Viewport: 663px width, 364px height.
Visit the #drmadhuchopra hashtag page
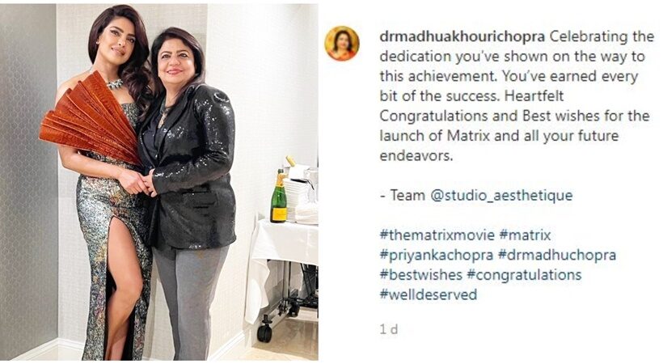(x=557, y=255)
